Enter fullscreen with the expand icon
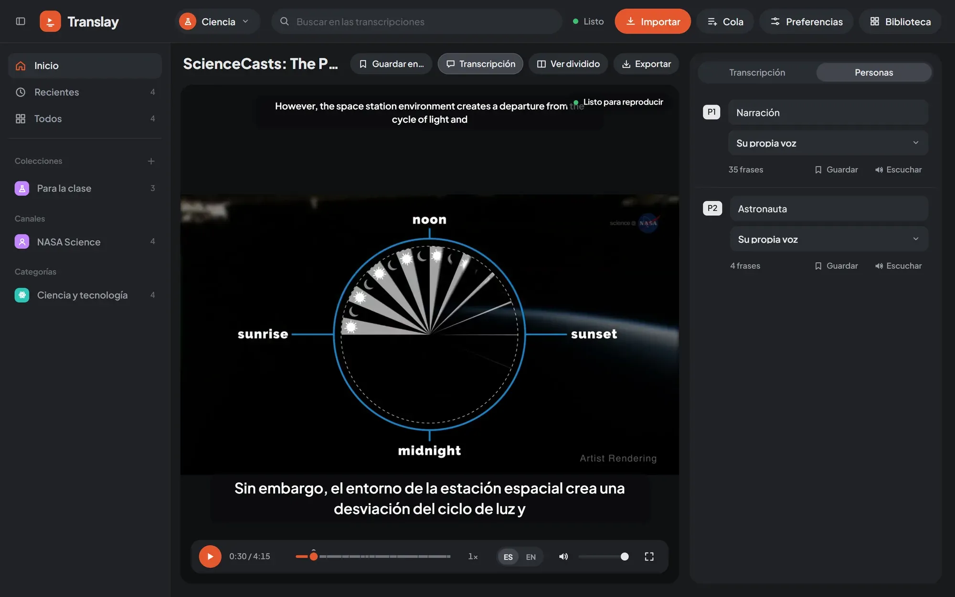This screenshot has height=597, width=955. (649, 556)
